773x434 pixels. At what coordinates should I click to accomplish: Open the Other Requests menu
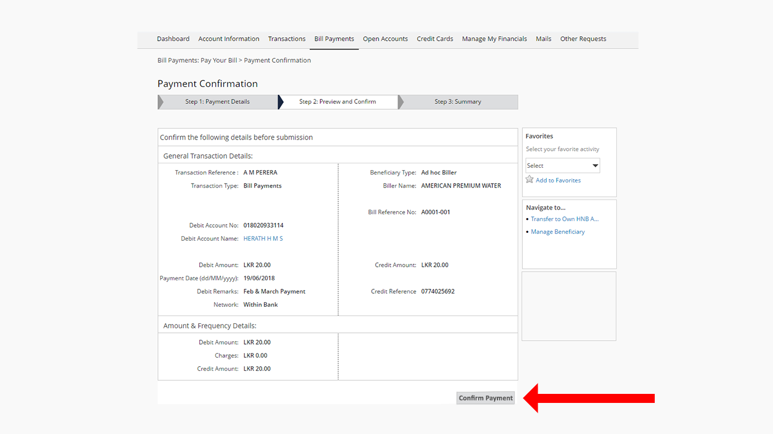point(583,39)
